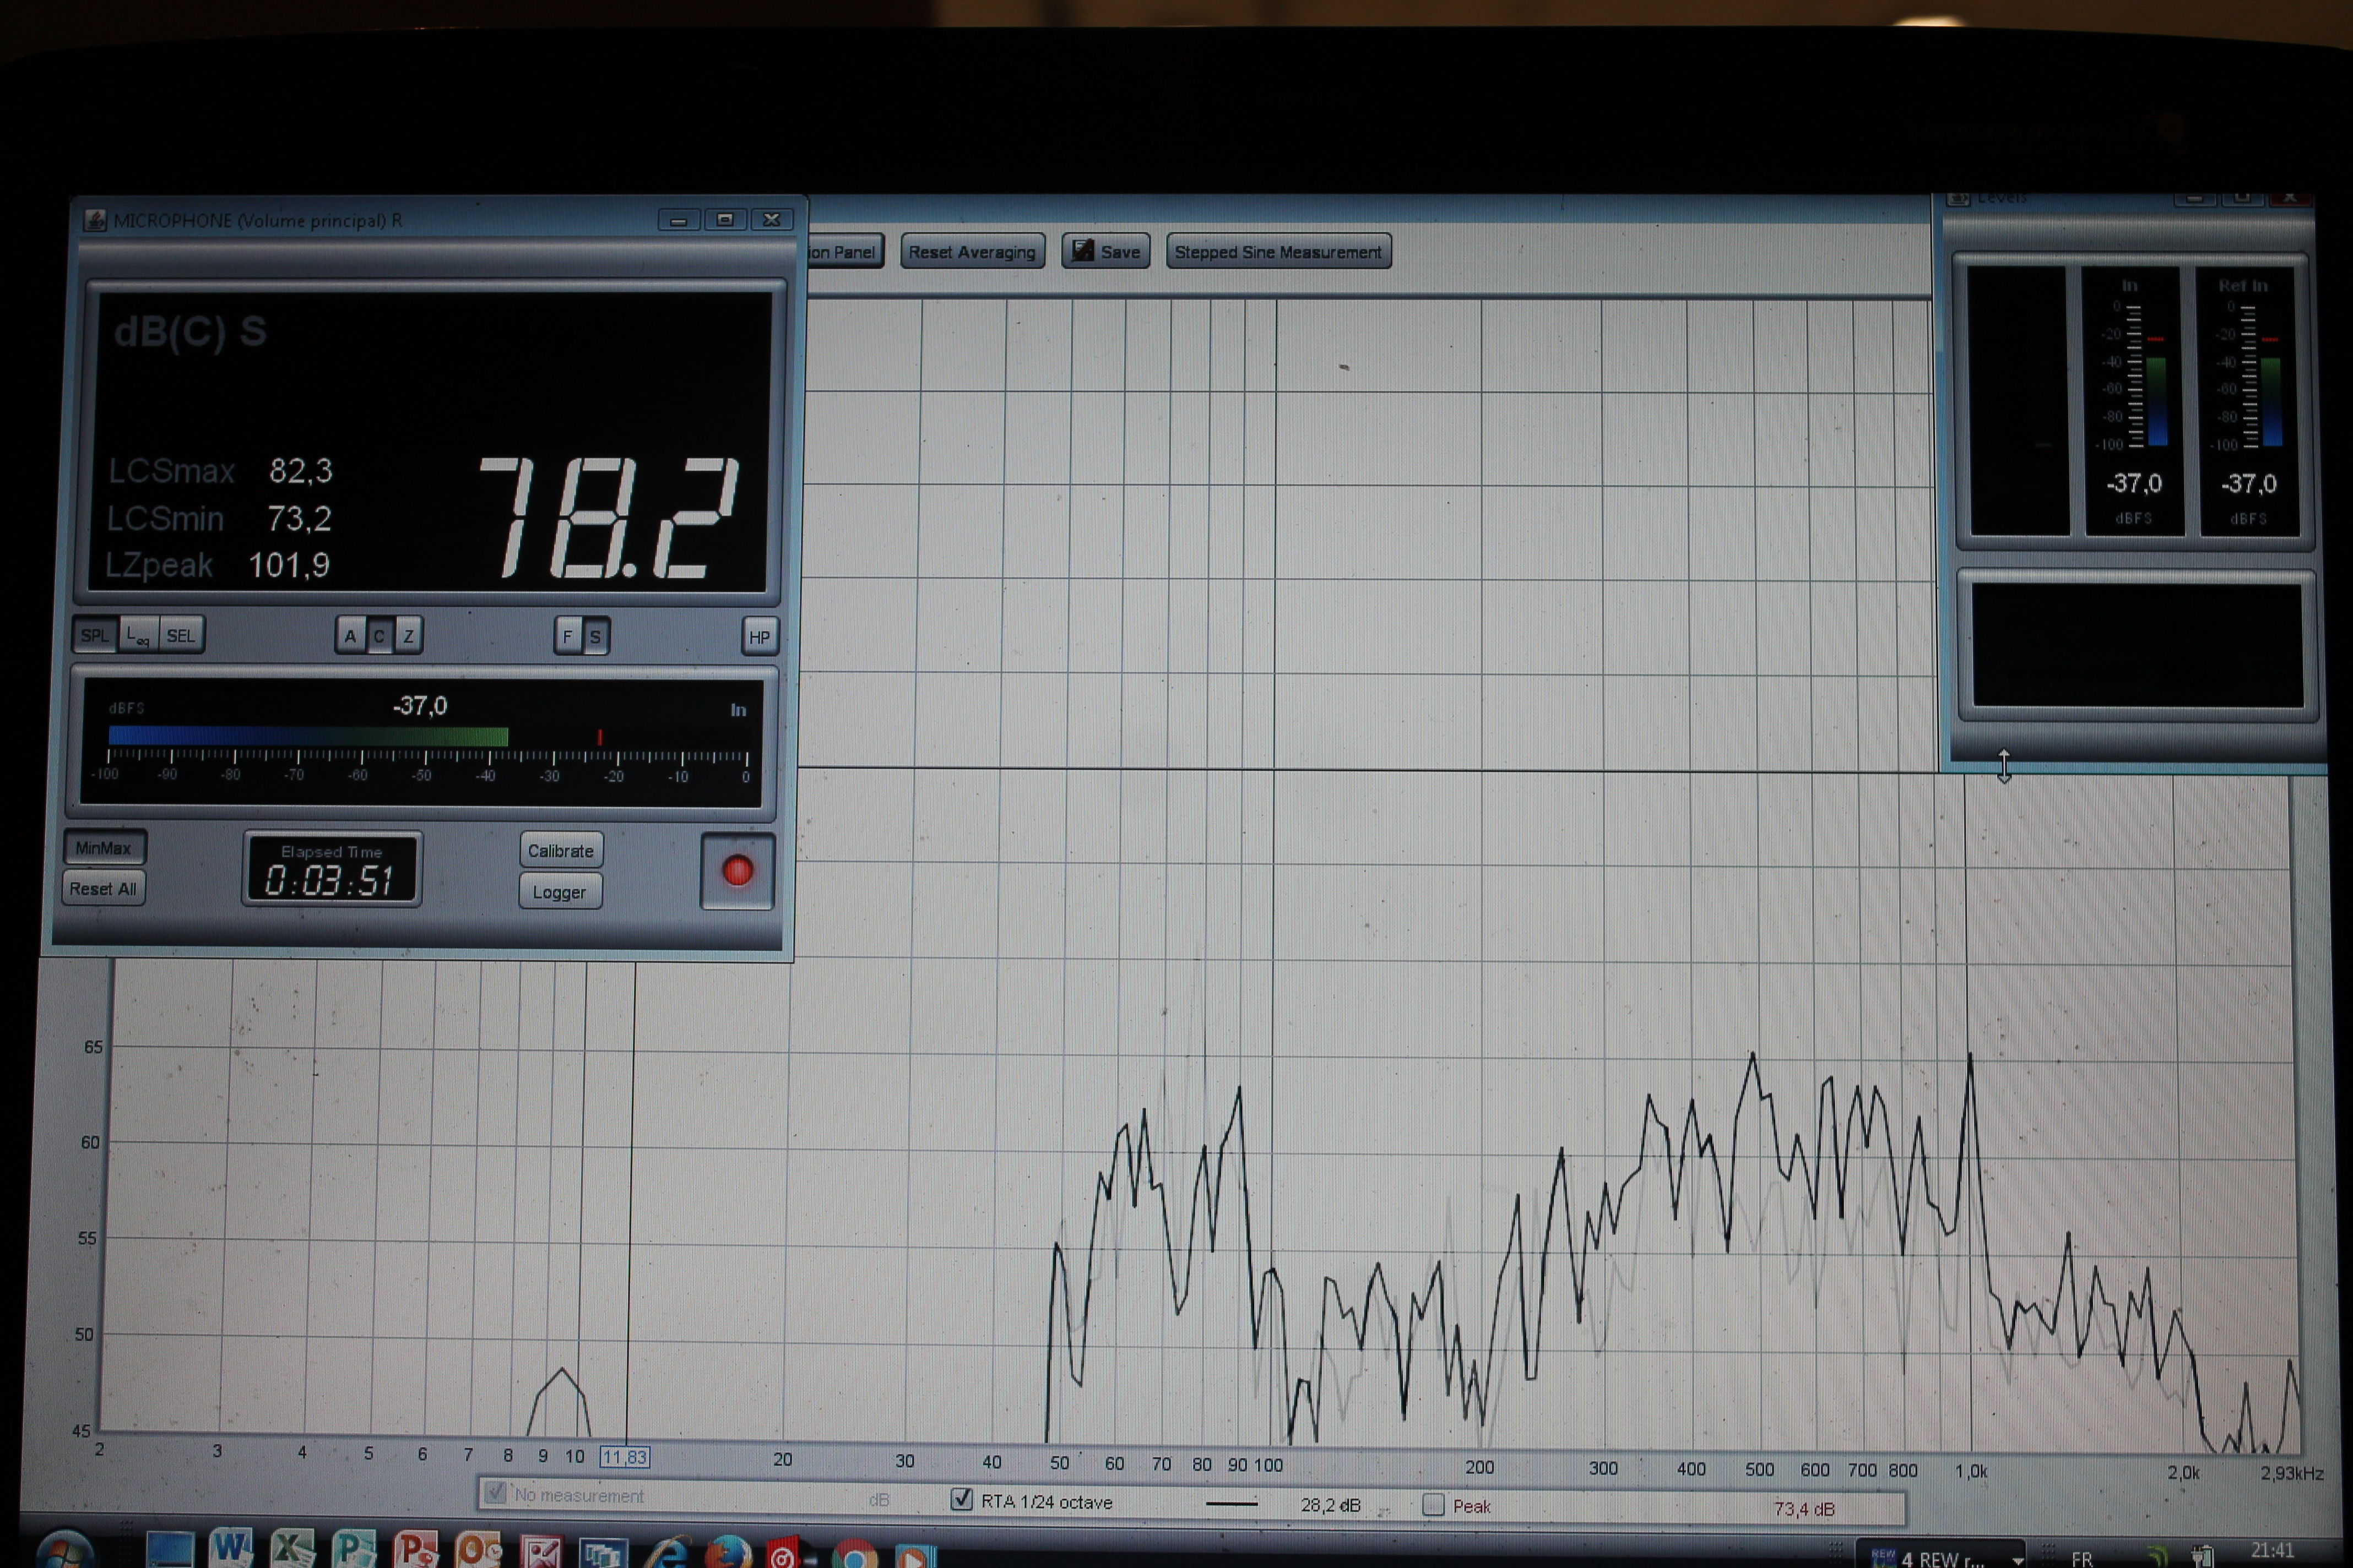Select A weighting

[350, 636]
